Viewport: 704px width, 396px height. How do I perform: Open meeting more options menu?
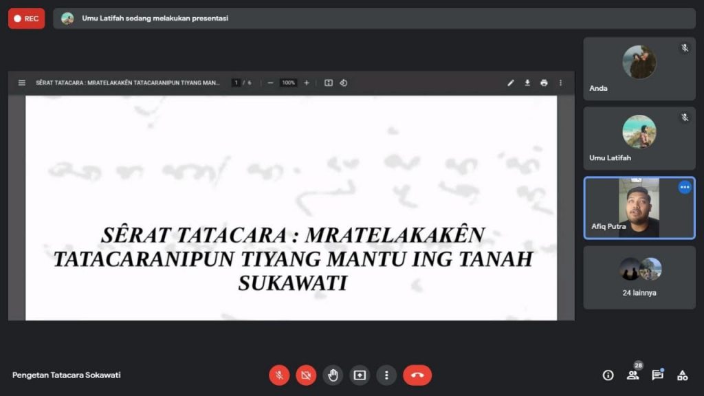click(x=386, y=375)
